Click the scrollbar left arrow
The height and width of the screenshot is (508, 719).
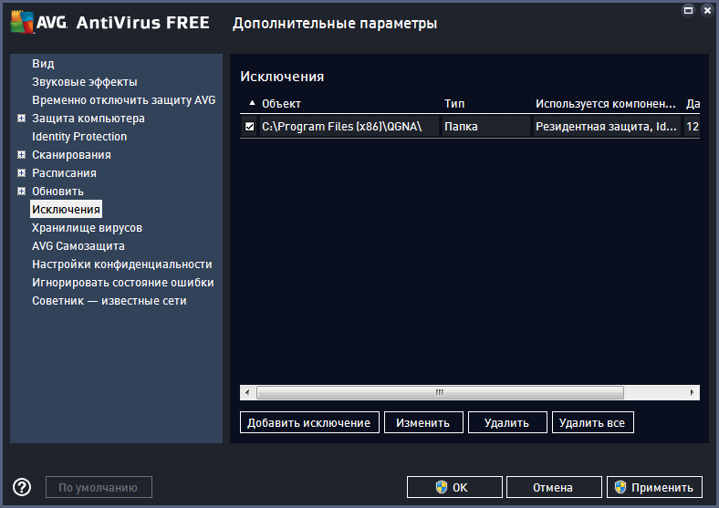coord(247,392)
